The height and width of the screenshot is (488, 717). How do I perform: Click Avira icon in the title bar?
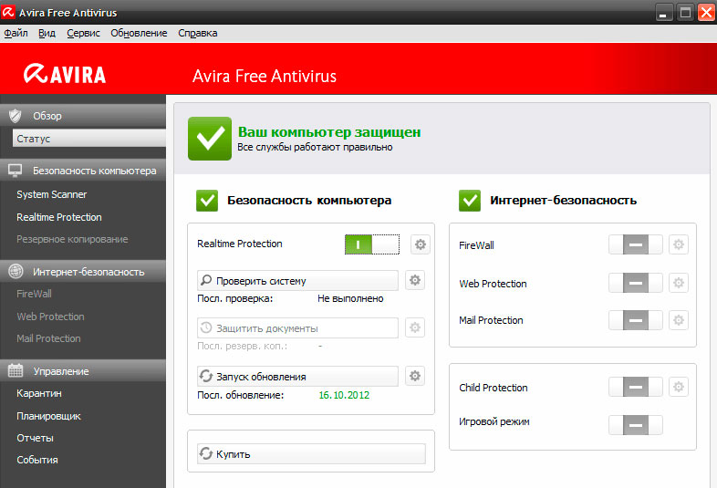(8, 12)
